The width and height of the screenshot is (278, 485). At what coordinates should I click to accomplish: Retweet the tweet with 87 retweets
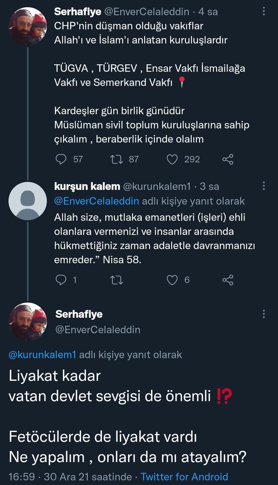(x=117, y=159)
